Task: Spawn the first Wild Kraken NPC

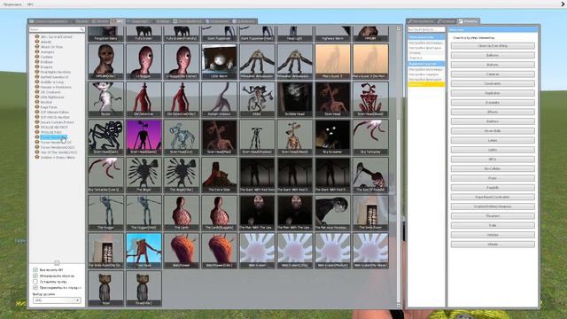Action: [257, 251]
